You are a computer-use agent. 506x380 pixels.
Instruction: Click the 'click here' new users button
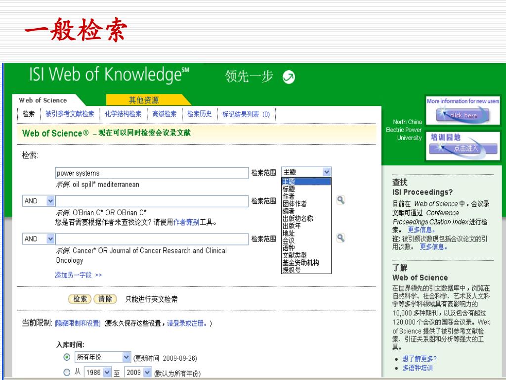pyautogui.click(x=463, y=115)
